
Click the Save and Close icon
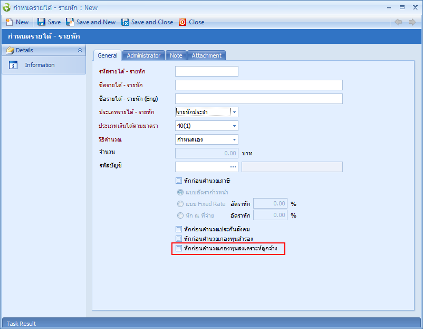125,22
